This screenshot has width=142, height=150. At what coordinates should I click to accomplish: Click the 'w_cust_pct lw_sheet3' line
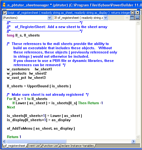(26, 78)
